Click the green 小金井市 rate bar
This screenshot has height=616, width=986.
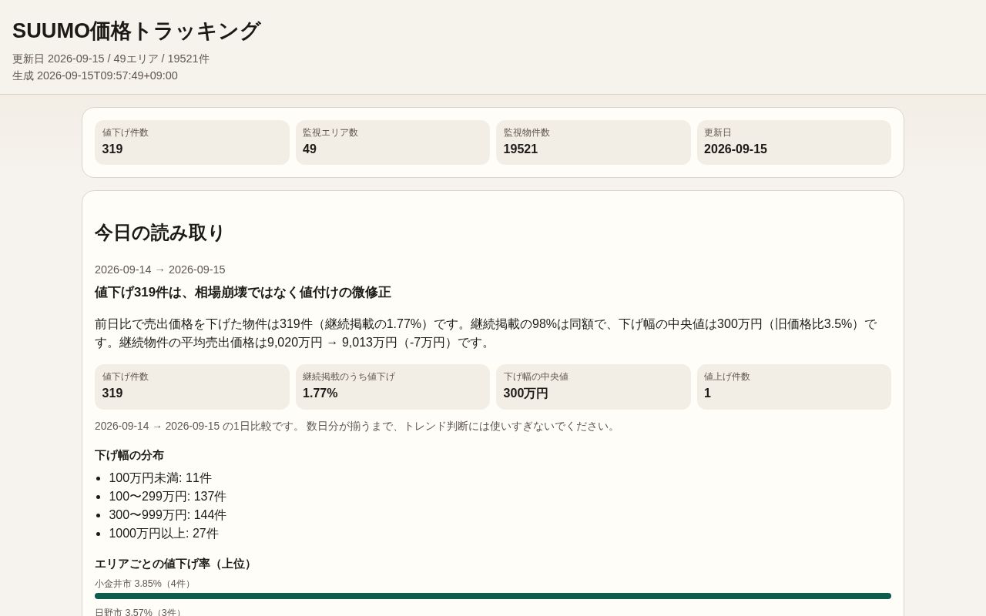coord(493,596)
